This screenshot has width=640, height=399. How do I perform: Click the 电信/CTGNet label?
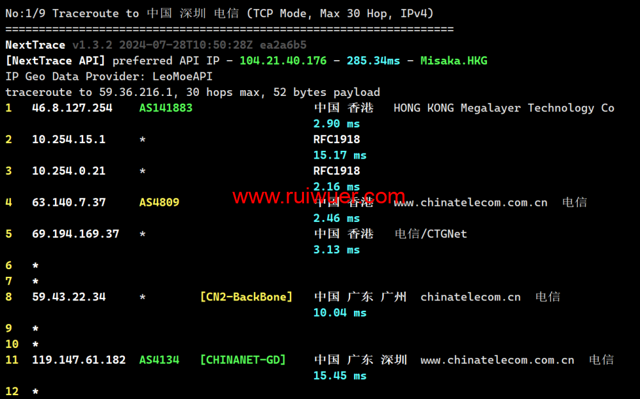coord(431,234)
